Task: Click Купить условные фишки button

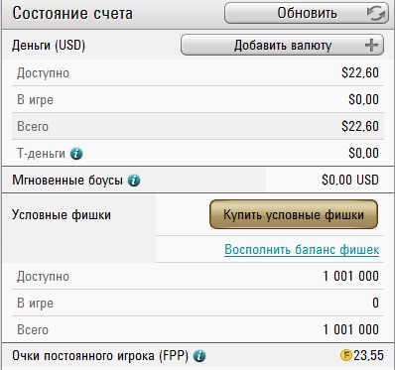Action: 294,214
